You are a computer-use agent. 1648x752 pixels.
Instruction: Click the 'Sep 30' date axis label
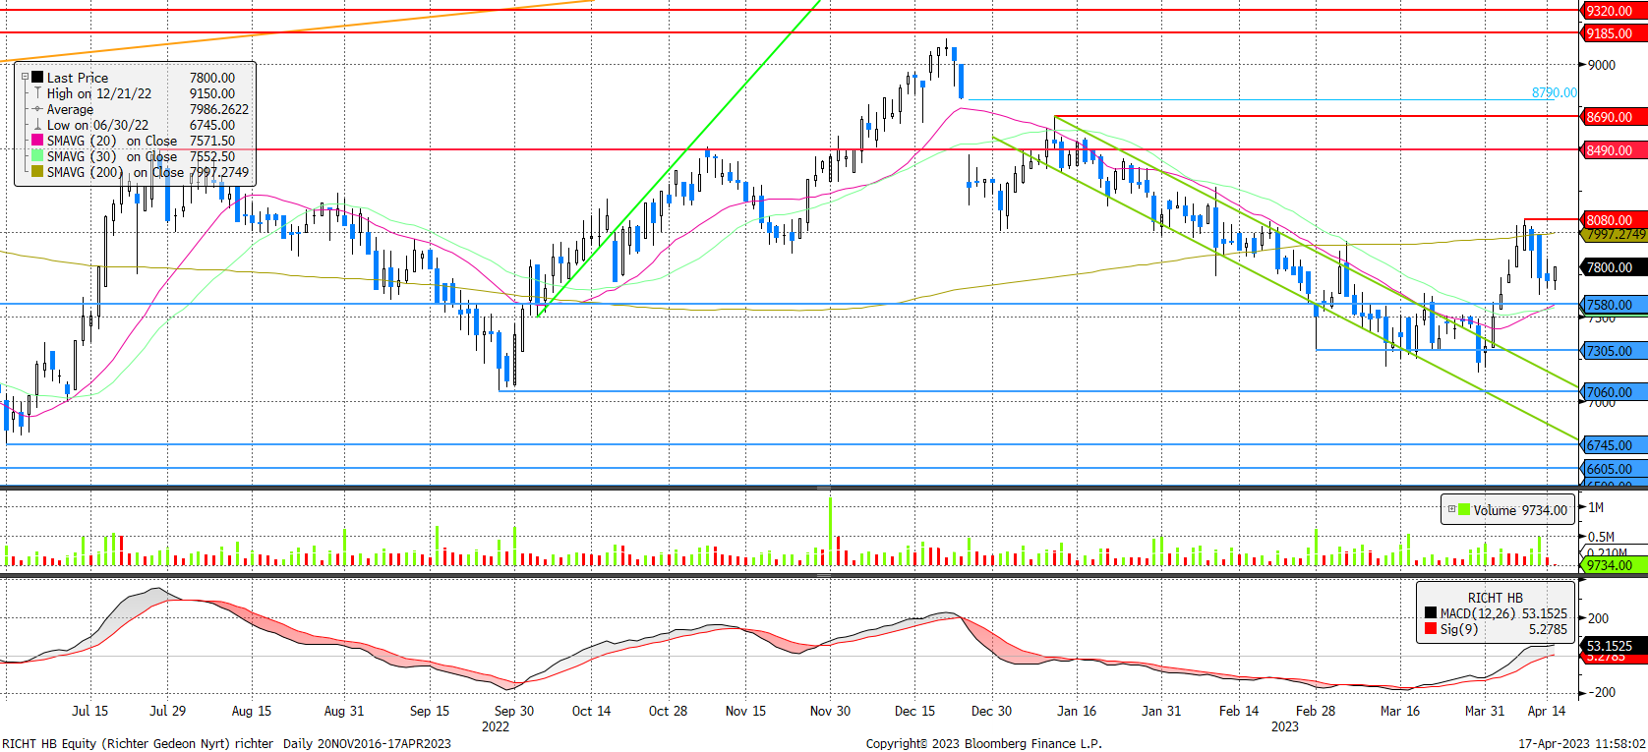tap(514, 711)
